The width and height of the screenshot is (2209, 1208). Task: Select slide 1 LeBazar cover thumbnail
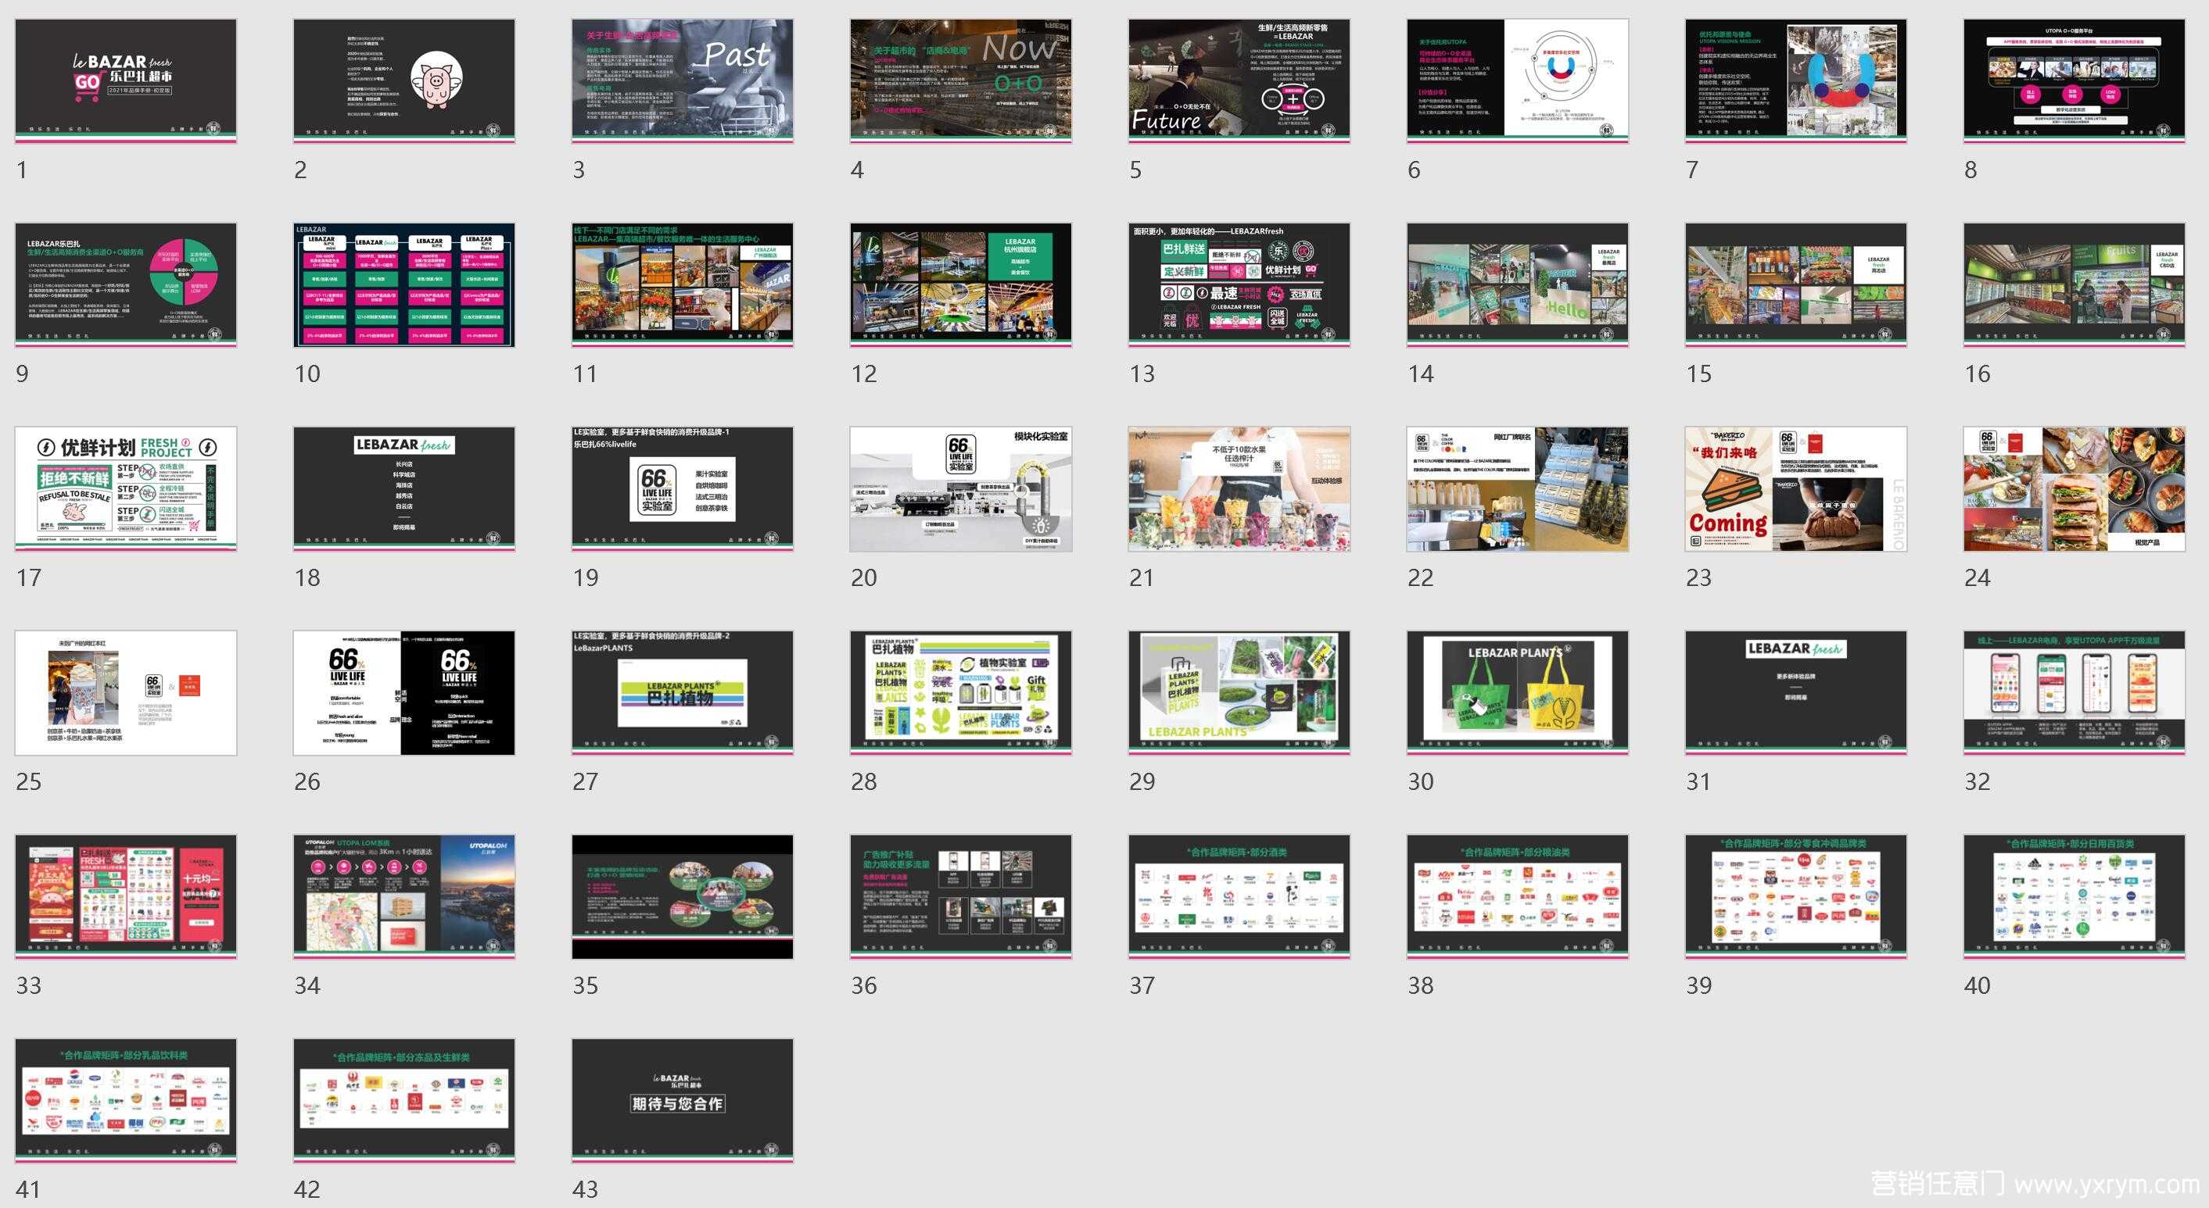click(x=126, y=80)
